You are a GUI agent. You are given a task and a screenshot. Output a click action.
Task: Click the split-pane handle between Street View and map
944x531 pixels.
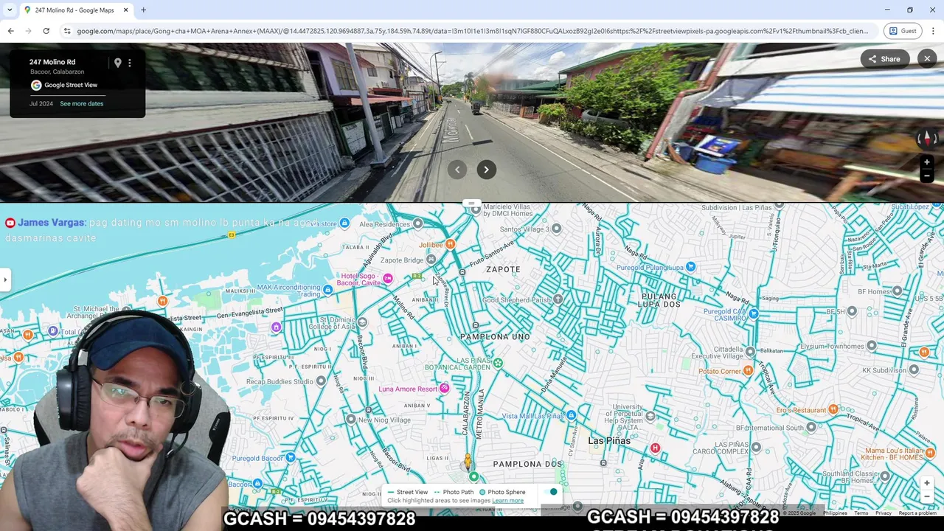pos(471,204)
